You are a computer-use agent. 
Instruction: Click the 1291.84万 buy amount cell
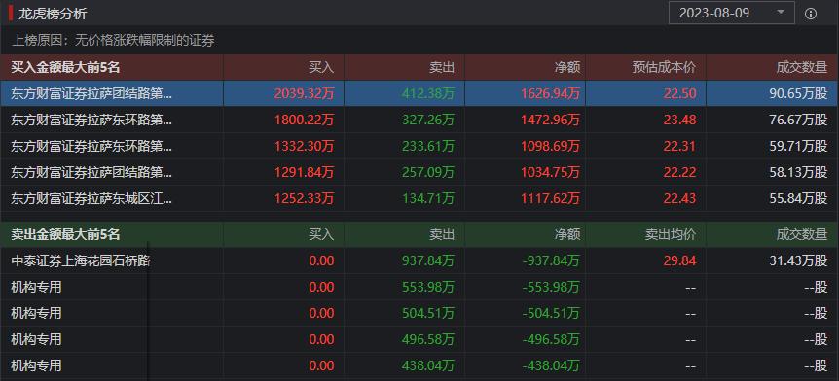(304, 172)
